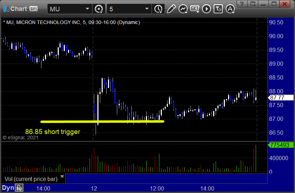The height and width of the screenshot is (193, 295).
Task: Click the help question mark button
Action: coord(242,4)
